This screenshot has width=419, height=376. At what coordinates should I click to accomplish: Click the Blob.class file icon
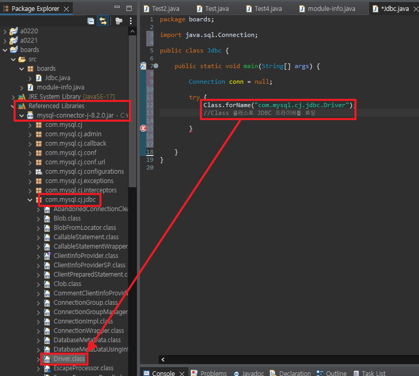[x=47, y=218]
